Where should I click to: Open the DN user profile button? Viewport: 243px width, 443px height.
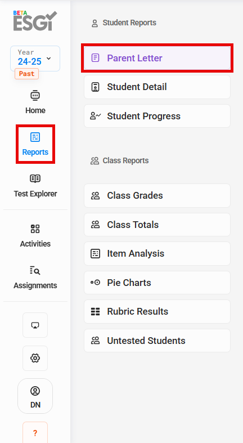click(35, 396)
